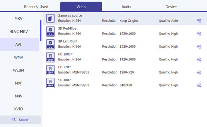This screenshot has width=207, height=127.
Task: Open the Recently Used tab
Action: (36, 7)
